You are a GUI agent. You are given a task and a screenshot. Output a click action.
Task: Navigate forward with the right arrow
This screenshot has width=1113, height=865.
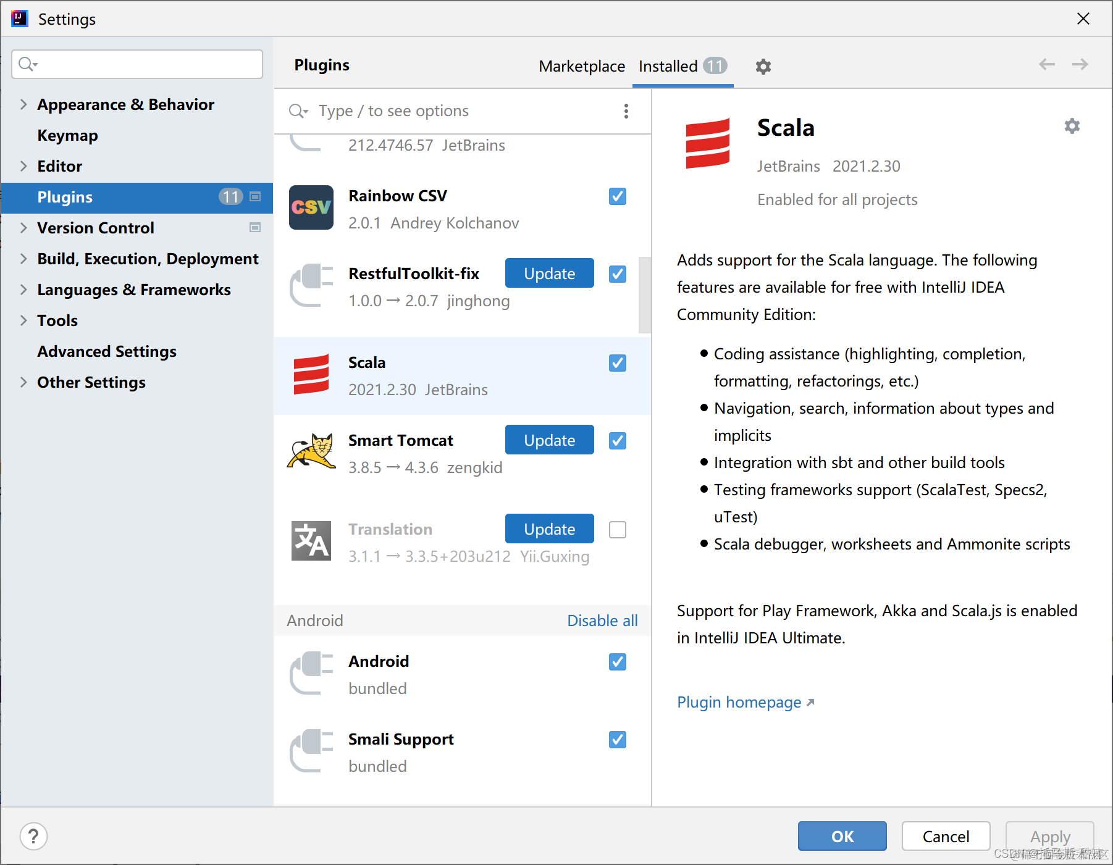coord(1080,64)
